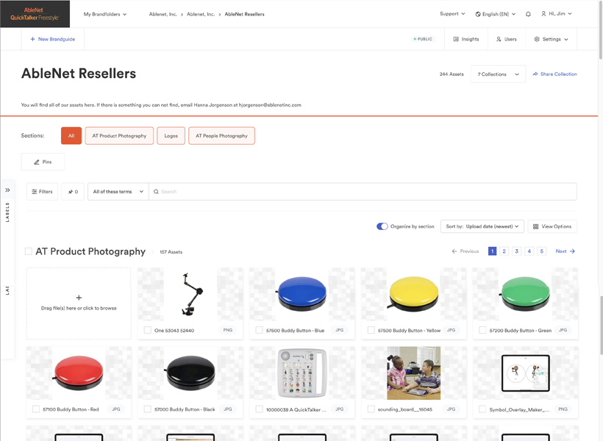Toggle Organize by section switch
The height and width of the screenshot is (441, 603).
pyautogui.click(x=382, y=226)
